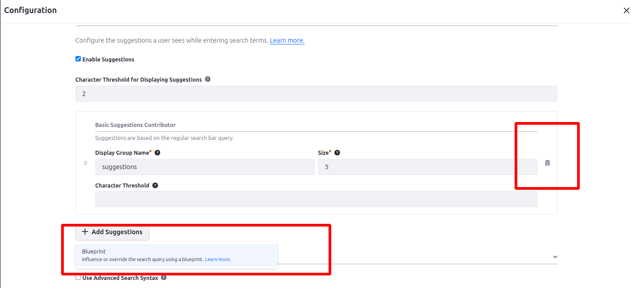
Task: Focus the empty contributor Character Threshold field
Action: click(x=316, y=199)
